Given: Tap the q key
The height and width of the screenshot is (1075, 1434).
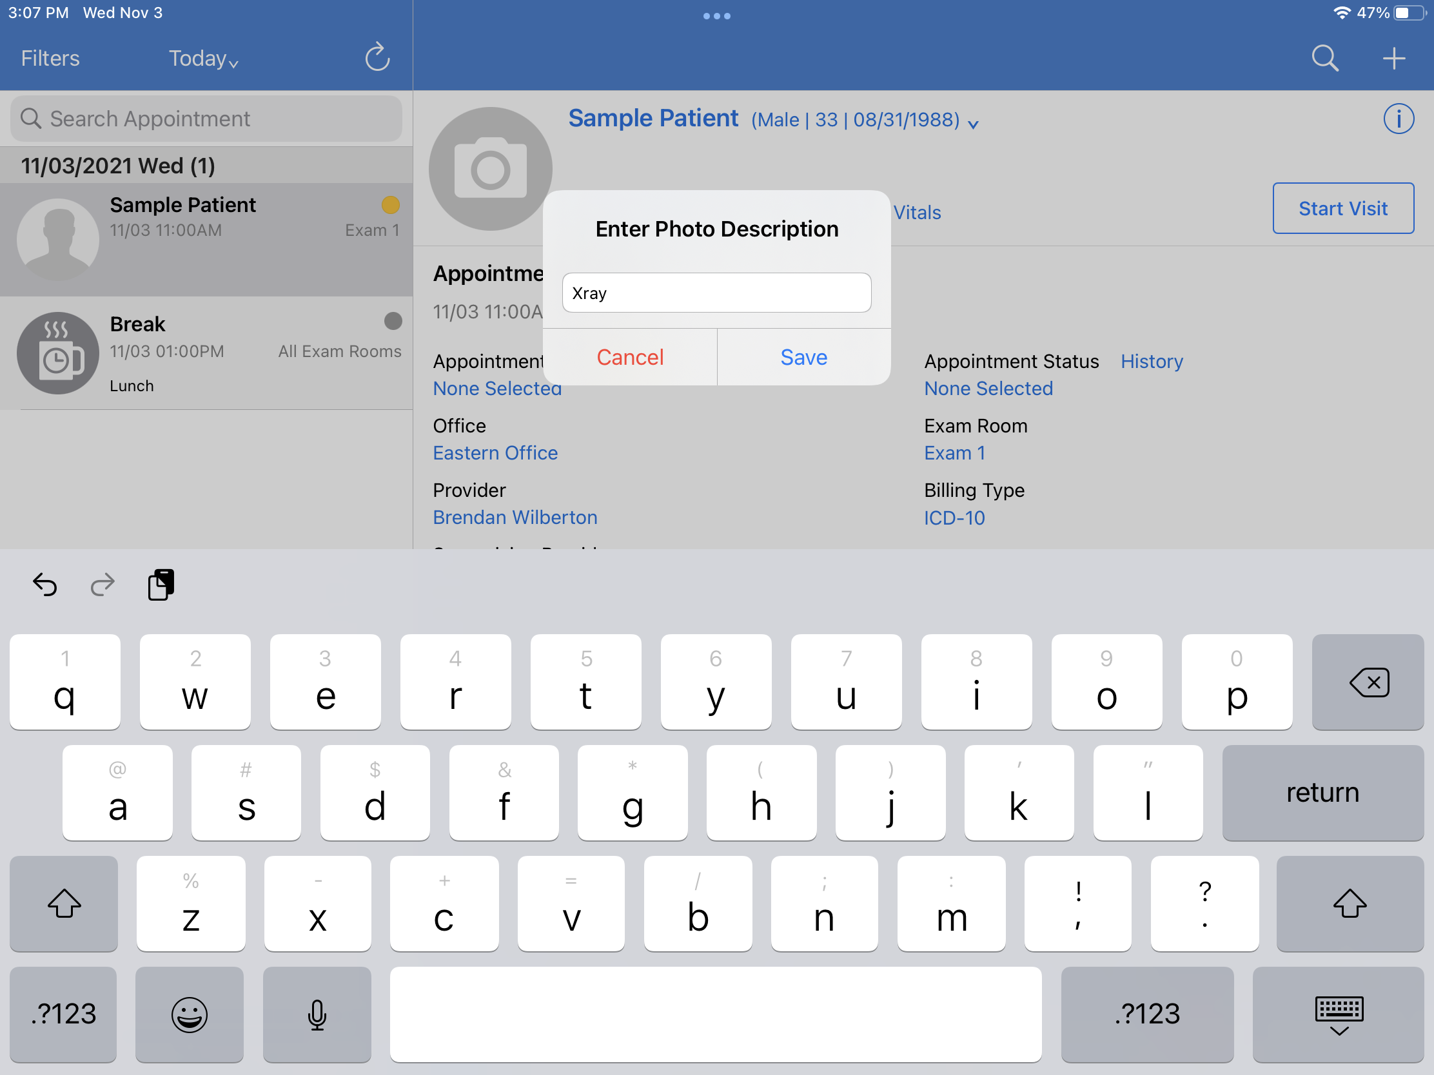Looking at the screenshot, I should point(65,682).
